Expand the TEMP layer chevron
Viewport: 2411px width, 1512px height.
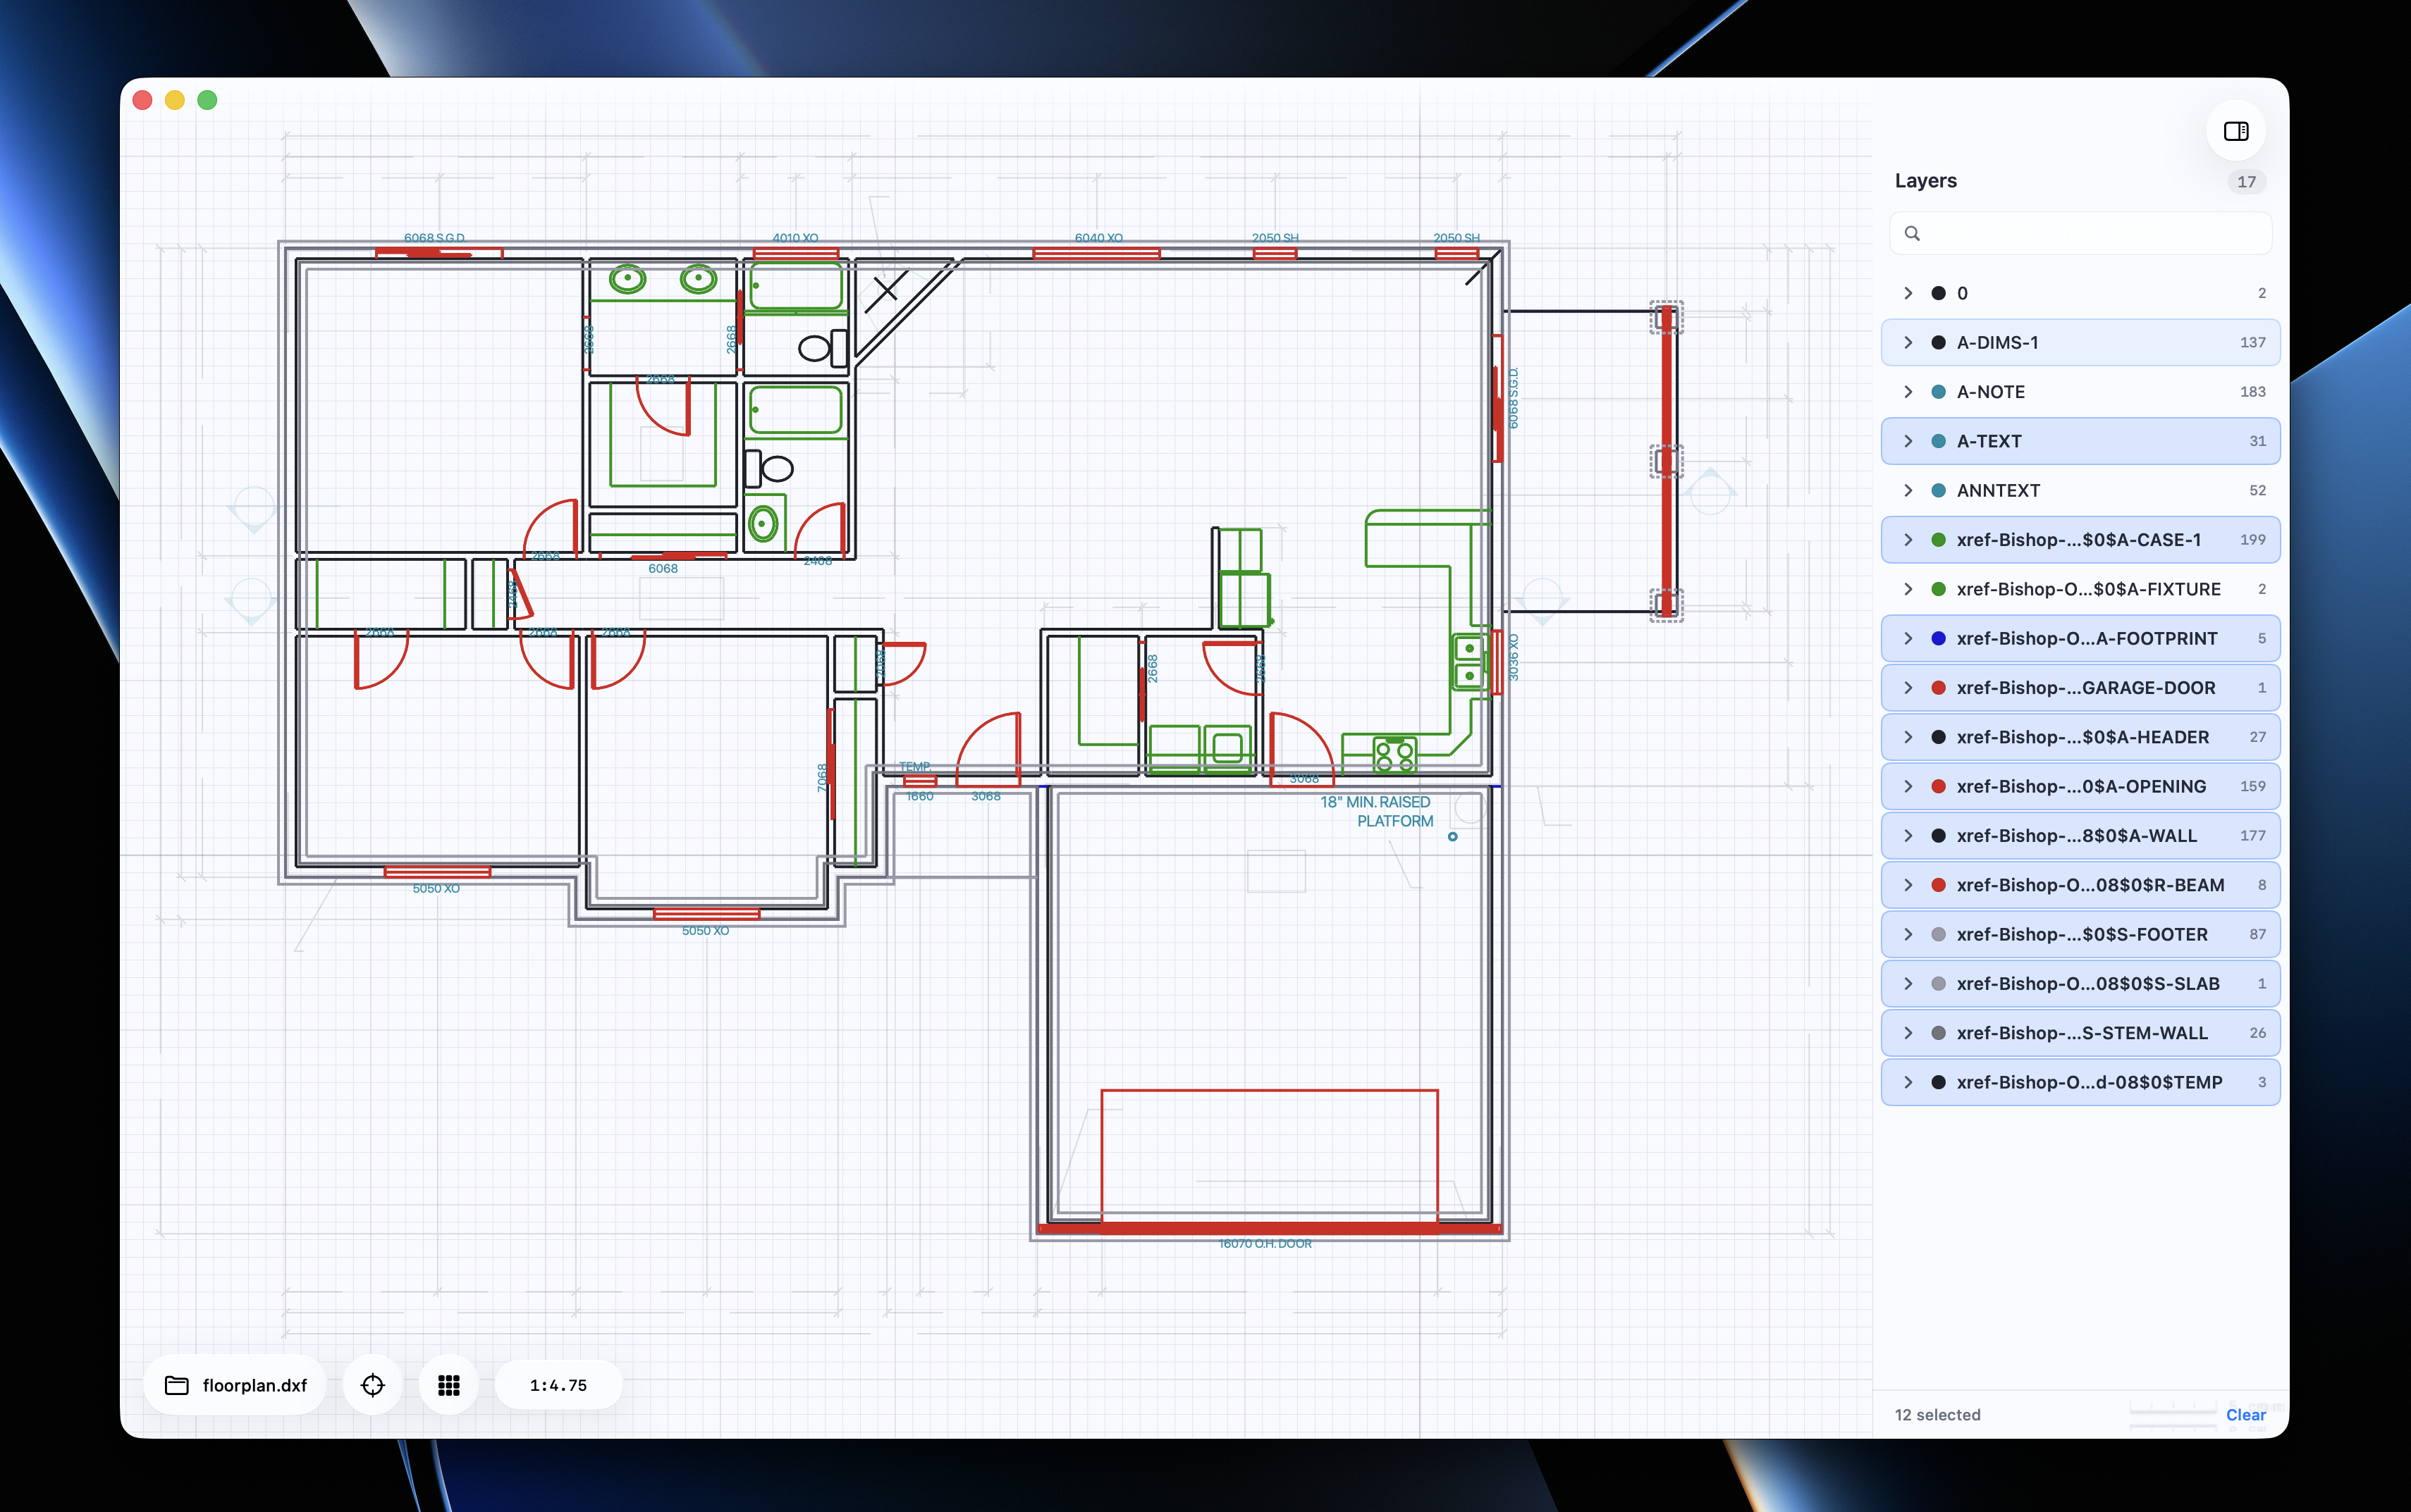(1908, 1082)
